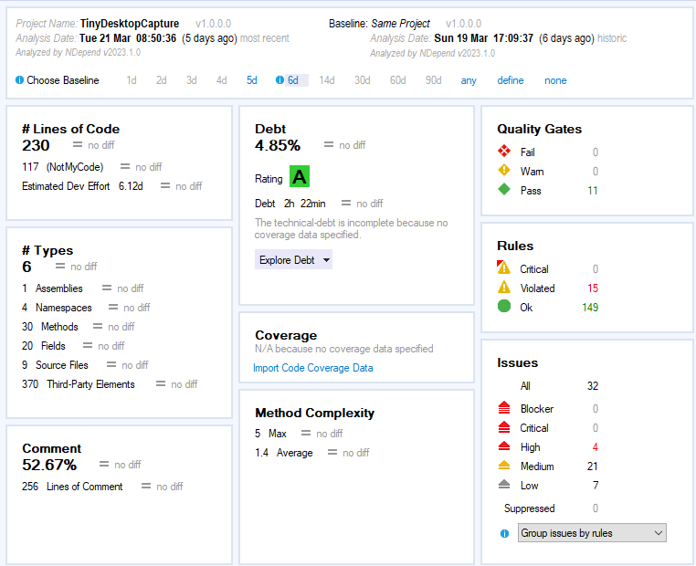
Task: Click the 20 Fields entry
Action: coord(44,346)
